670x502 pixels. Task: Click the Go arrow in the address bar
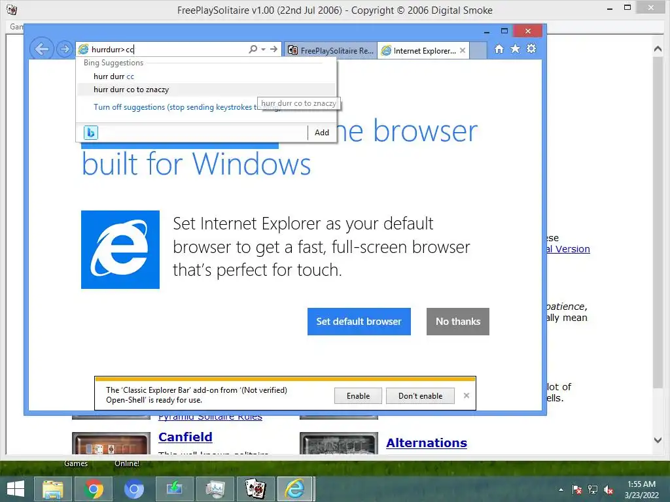[274, 49]
